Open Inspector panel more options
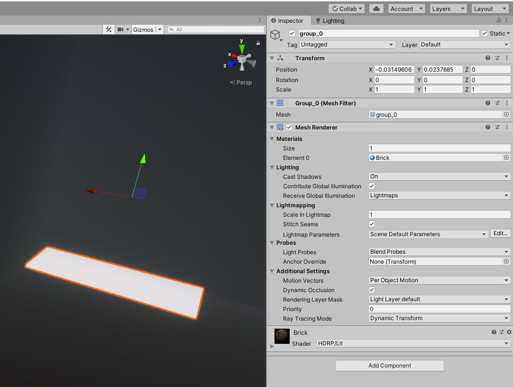This screenshot has height=387, width=513. pos(506,20)
